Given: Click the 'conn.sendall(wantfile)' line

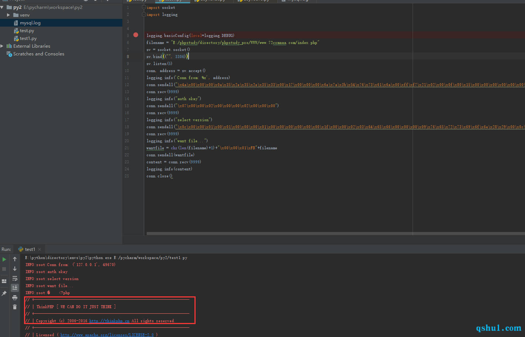Looking at the screenshot, I should click(x=170, y=155).
